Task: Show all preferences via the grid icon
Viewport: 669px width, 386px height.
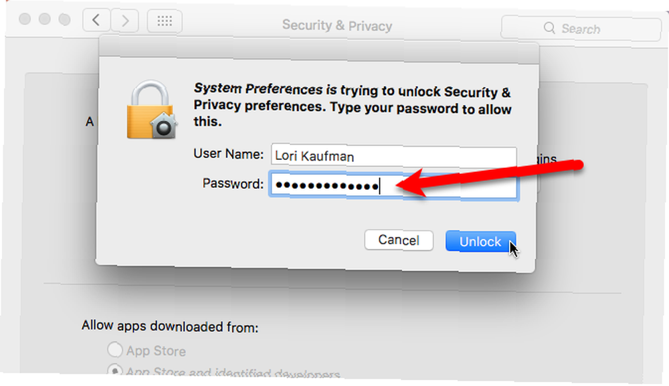Action: pyautogui.click(x=165, y=21)
